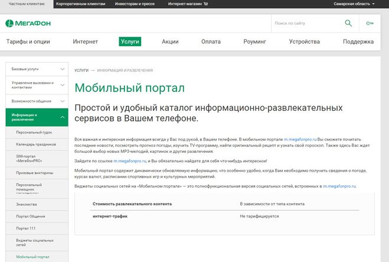This screenshot has width=389, height=262.
Task: Open Акции menu item
Action: (170, 41)
